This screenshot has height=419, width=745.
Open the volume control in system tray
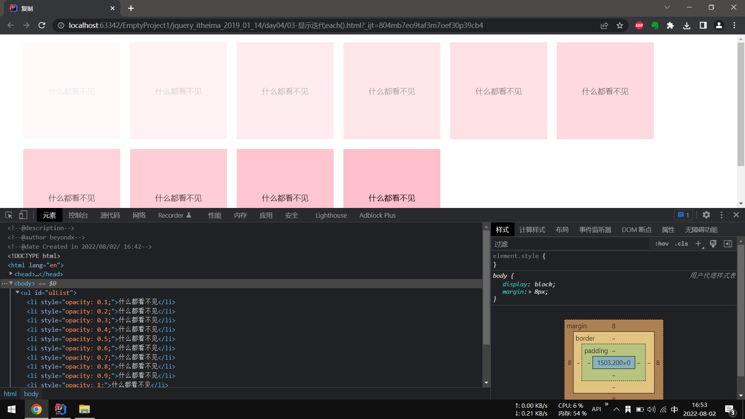click(x=651, y=409)
